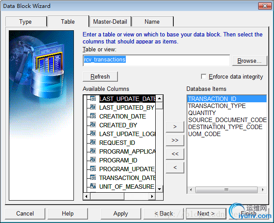Move selected column right with > button

tap(175, 127)
